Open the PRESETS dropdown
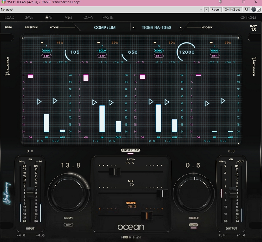Viewport: 262px width, 242px height. pos(31,28)
